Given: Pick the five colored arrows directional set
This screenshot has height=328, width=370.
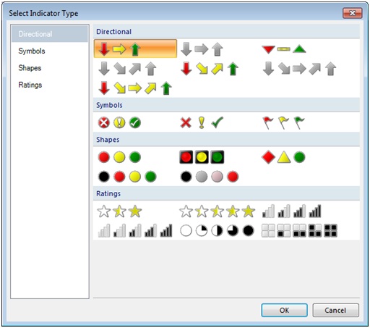Looking at the screenshot, I should (x=135, y=88).
